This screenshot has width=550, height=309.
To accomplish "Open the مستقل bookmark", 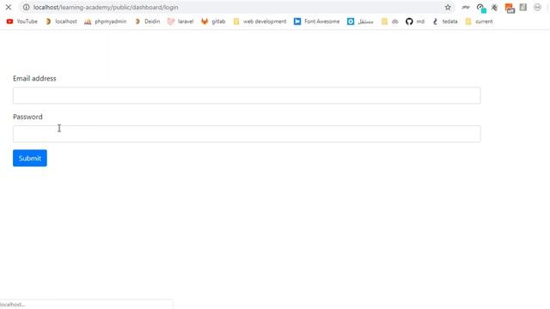I will click(360, 21).
